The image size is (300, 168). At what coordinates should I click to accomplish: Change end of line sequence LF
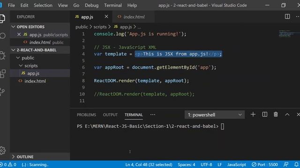pyautogui.click(x=220, y=164)
